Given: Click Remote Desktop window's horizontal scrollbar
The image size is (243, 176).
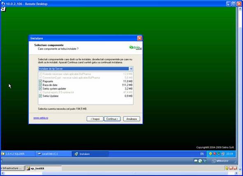Looking at the screenshot, I should coord(119,173).
